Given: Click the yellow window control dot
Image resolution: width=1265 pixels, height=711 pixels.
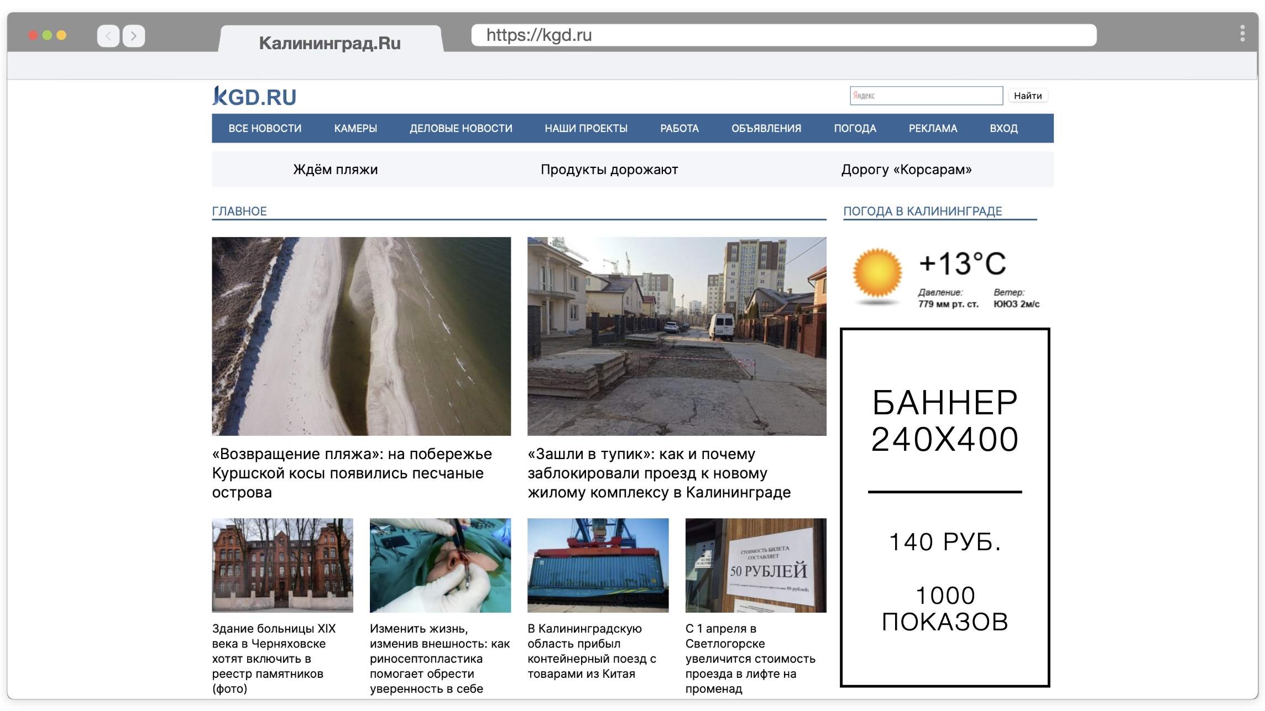Looking at the screenshot, I should tap(61, 35).
